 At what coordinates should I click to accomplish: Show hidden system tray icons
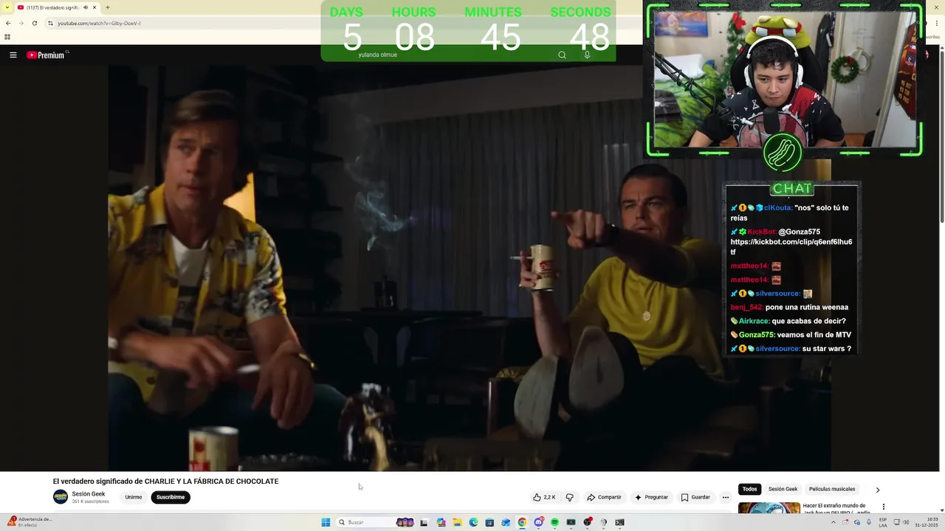point(834,522)
